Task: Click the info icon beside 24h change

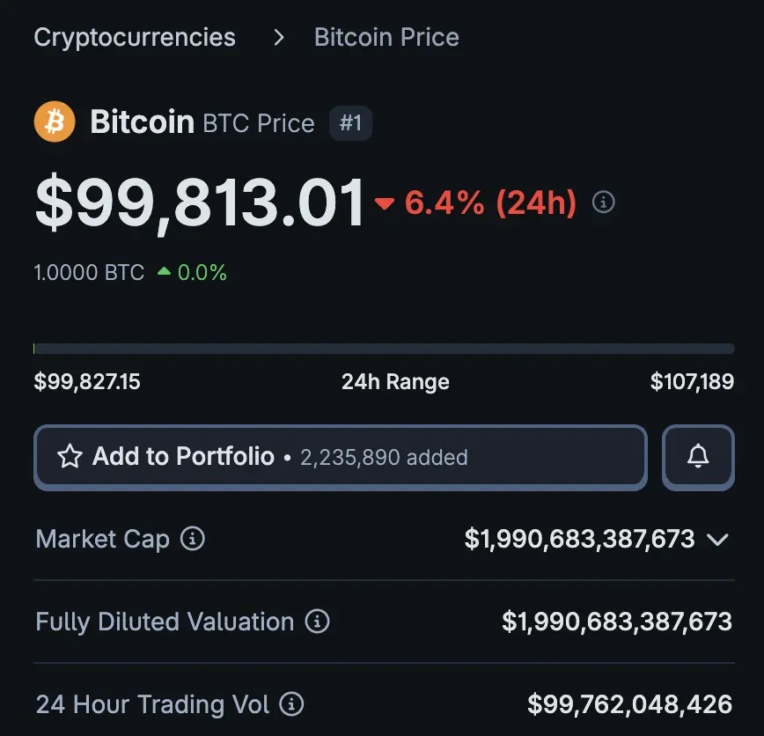Action: click(x=604, y=202)
